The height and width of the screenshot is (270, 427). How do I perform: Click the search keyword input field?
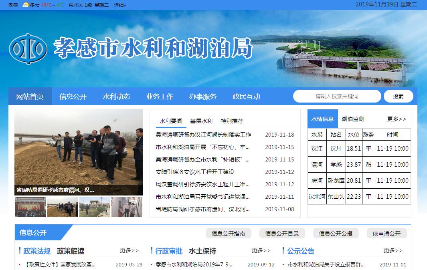[337, 96]
